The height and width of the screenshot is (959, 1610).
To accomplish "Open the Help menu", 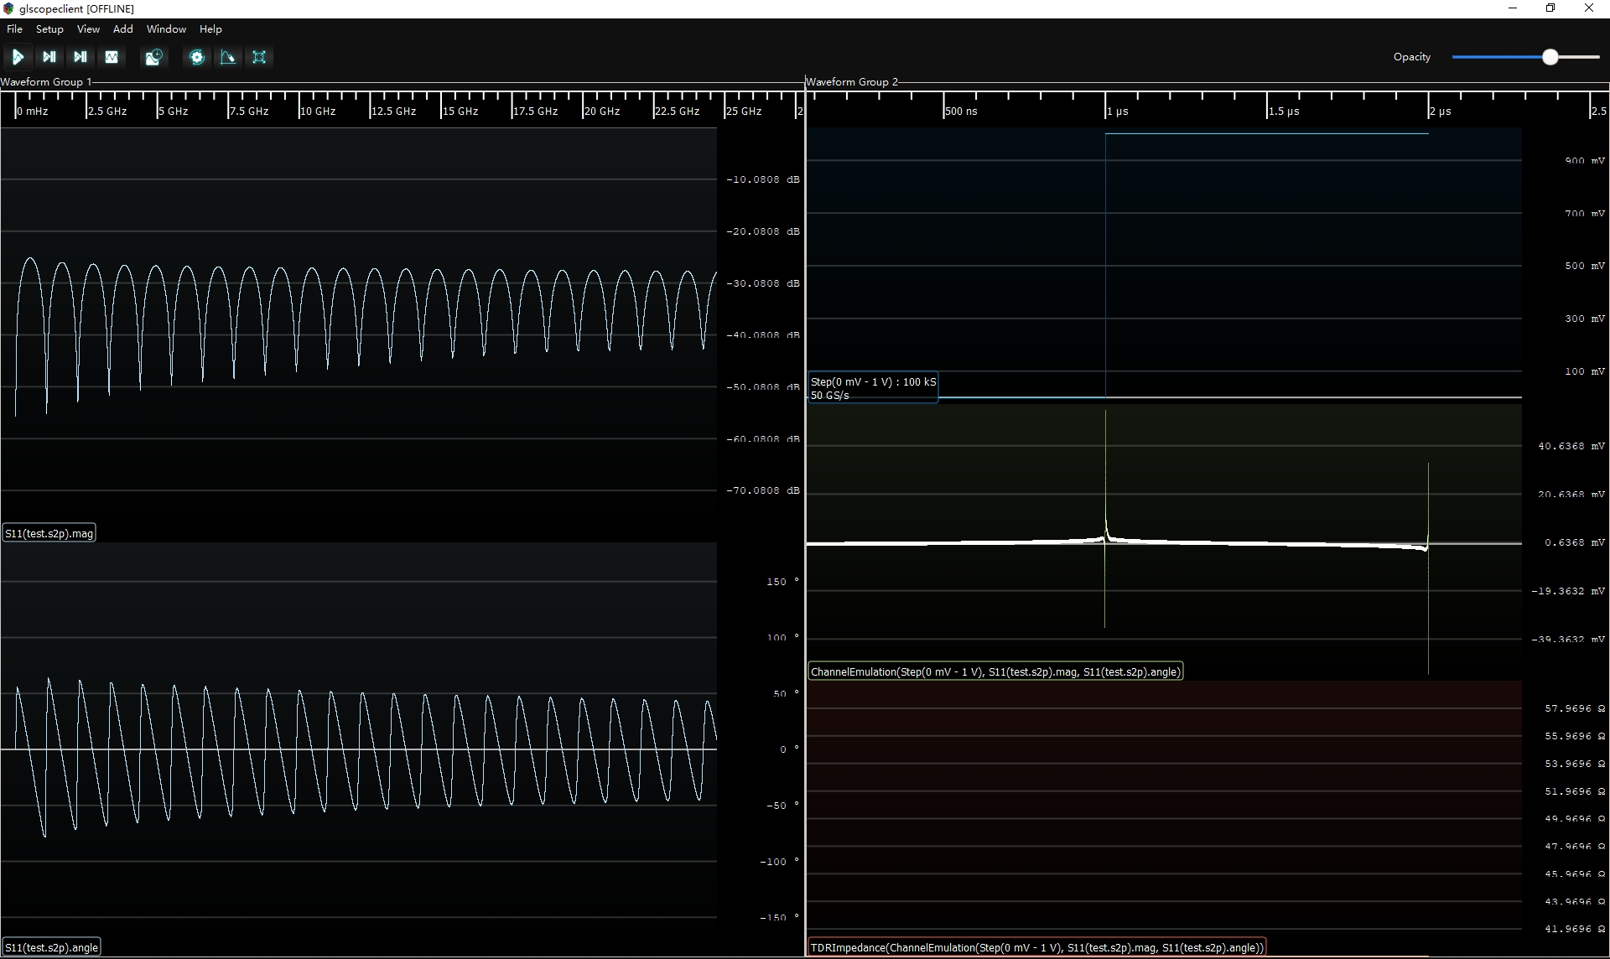I will (210, 29).
